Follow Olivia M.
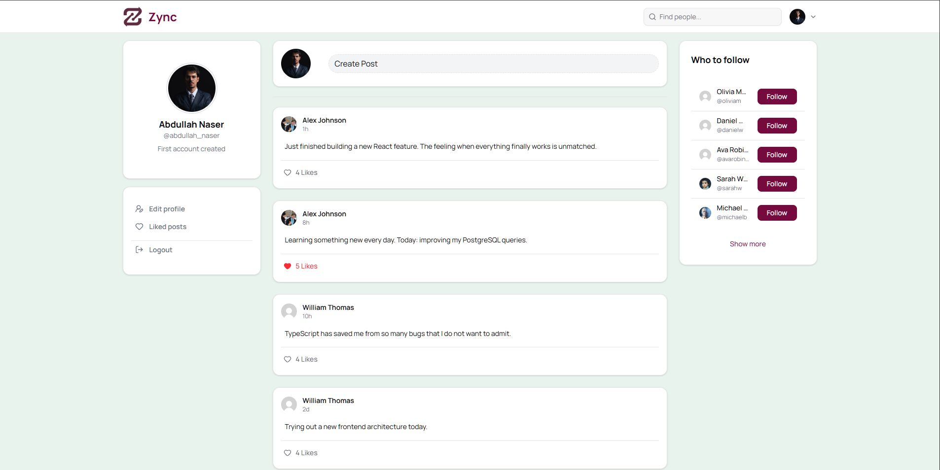Image resolution: width=940 pixels, height=470 pixels. point(777,97)
